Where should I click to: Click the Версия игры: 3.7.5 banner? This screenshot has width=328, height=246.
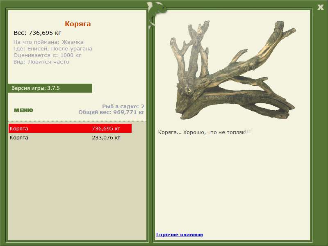50,88
